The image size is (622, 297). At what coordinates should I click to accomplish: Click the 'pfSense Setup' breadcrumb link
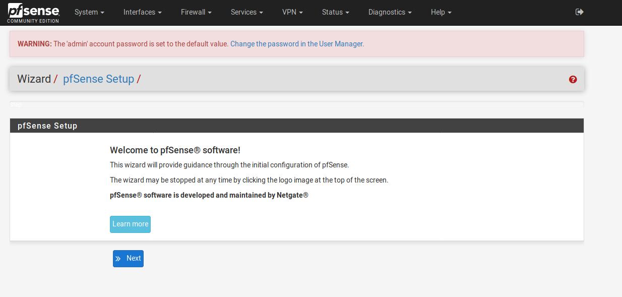pos(98,79)
